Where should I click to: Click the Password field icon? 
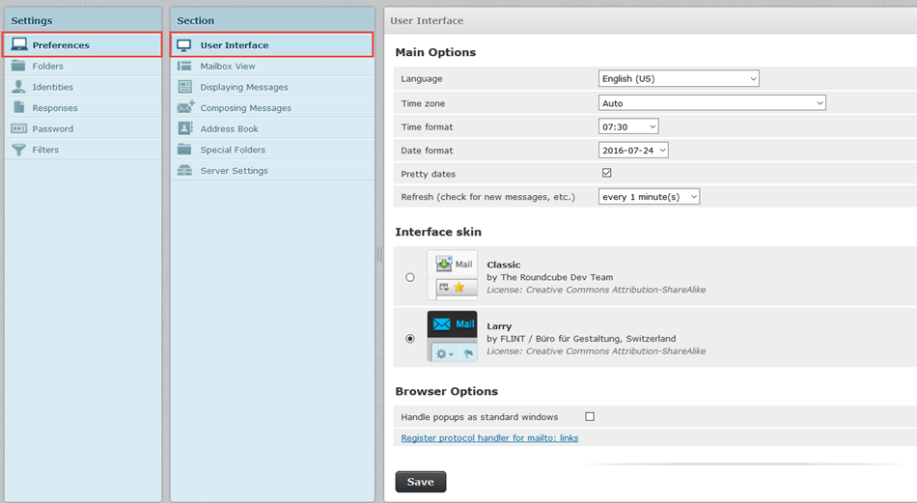click(18, 128)
